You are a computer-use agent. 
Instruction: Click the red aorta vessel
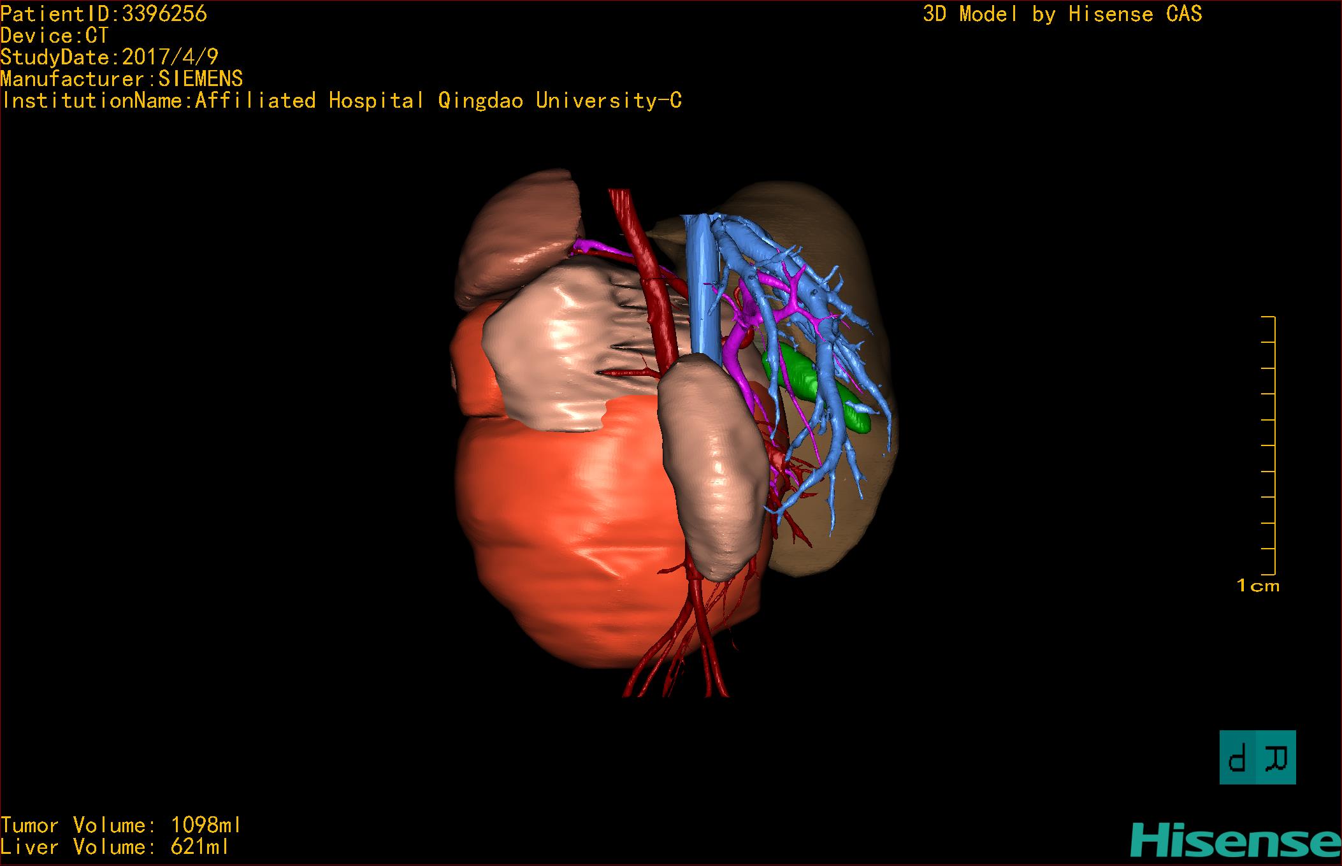(658, 299)
